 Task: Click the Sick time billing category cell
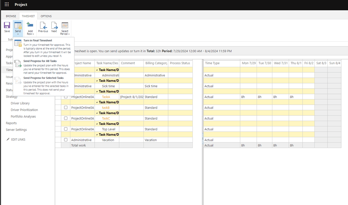pos(156,86)
